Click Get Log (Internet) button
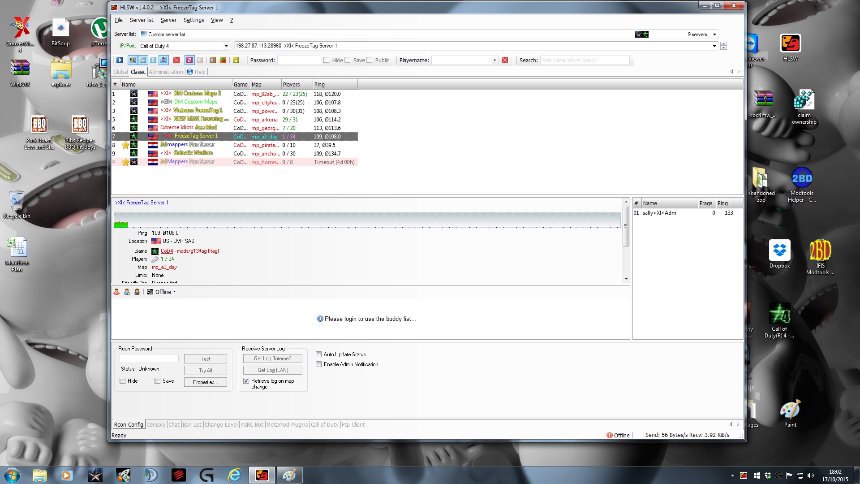The width and height of the screenshot is (860, 484). pos(273,359)
